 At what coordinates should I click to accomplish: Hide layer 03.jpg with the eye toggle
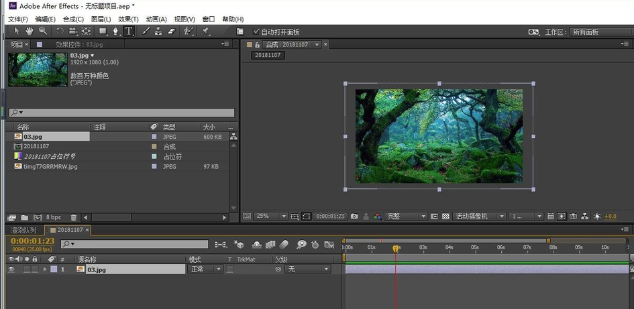(11, 269)
